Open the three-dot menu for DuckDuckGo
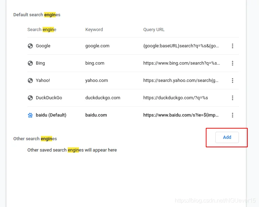The image size is (259, 207). (233, 98)
